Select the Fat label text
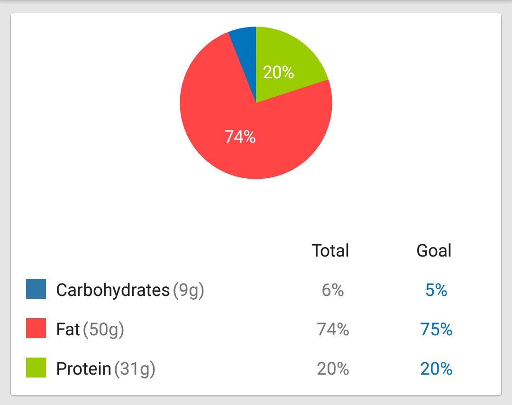The image size is (512, 405). point(68,329)
